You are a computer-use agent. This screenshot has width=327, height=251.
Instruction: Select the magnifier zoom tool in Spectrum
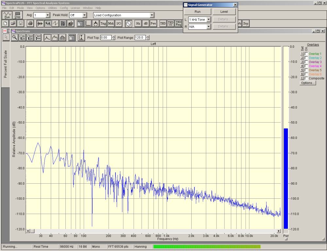[x=14, y=38]
